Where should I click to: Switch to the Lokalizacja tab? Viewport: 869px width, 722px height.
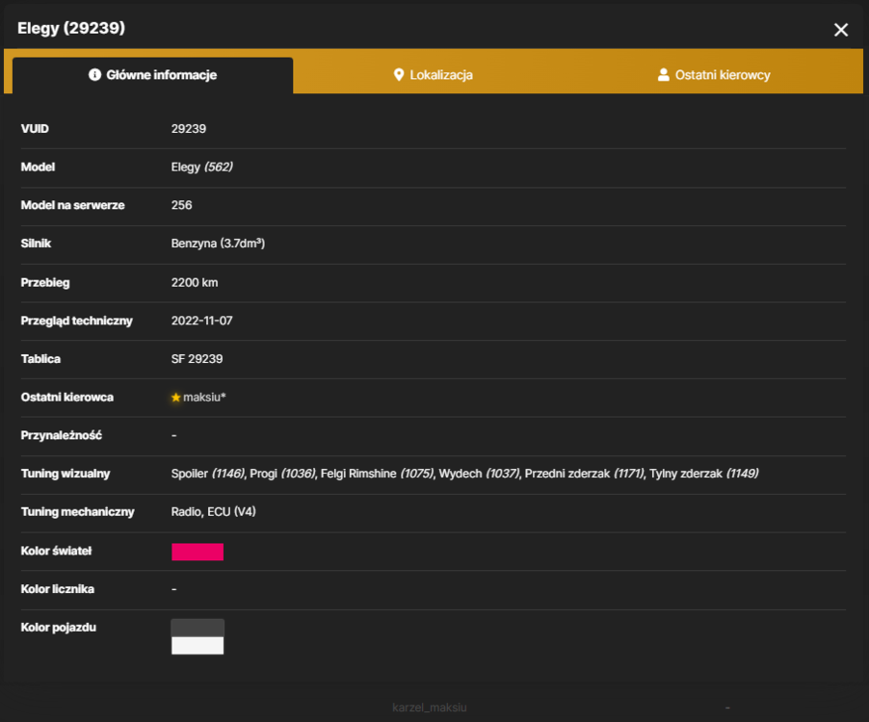click(433, 75)
